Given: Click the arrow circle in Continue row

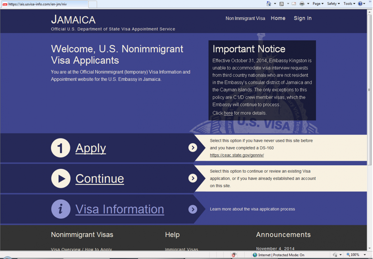Looking at the screenshot, I should click(193, 178).
